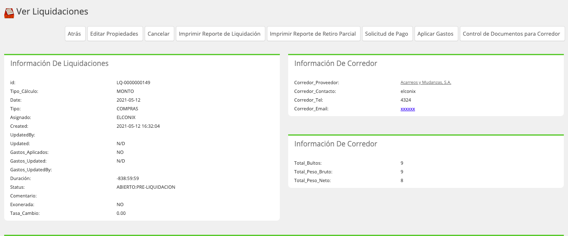Click the Tipo_Cálculo value MONTO
Viewport: 568px width, 236px height.
(125, 91)
